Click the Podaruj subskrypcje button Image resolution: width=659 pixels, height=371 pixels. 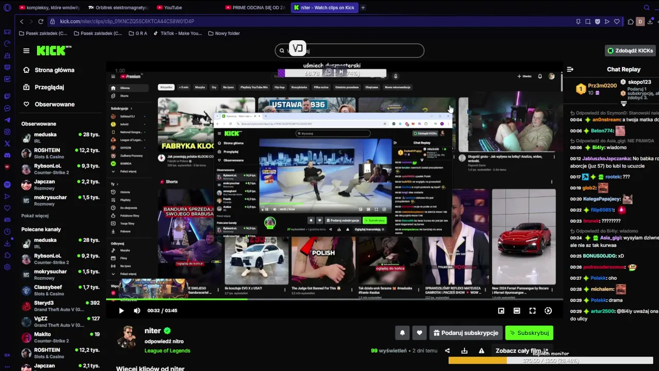[x=466, y=333]
